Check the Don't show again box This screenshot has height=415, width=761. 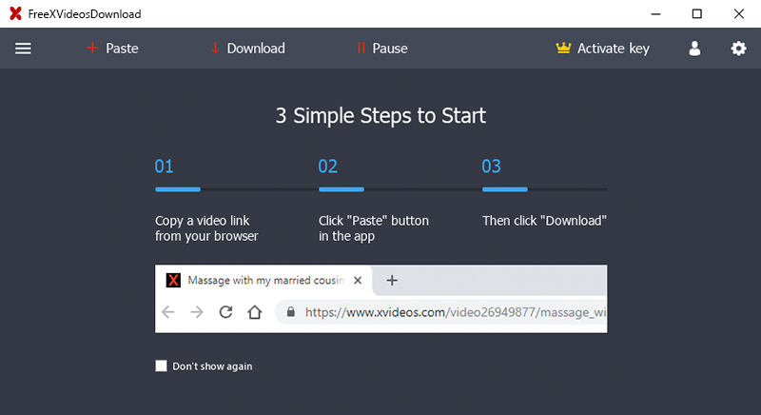click(161, 366)
